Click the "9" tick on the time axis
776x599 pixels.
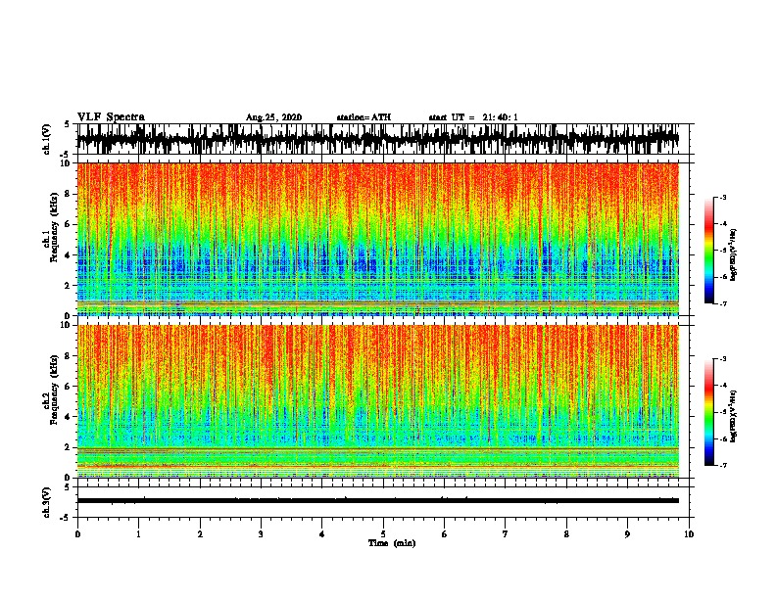point(627,534)
